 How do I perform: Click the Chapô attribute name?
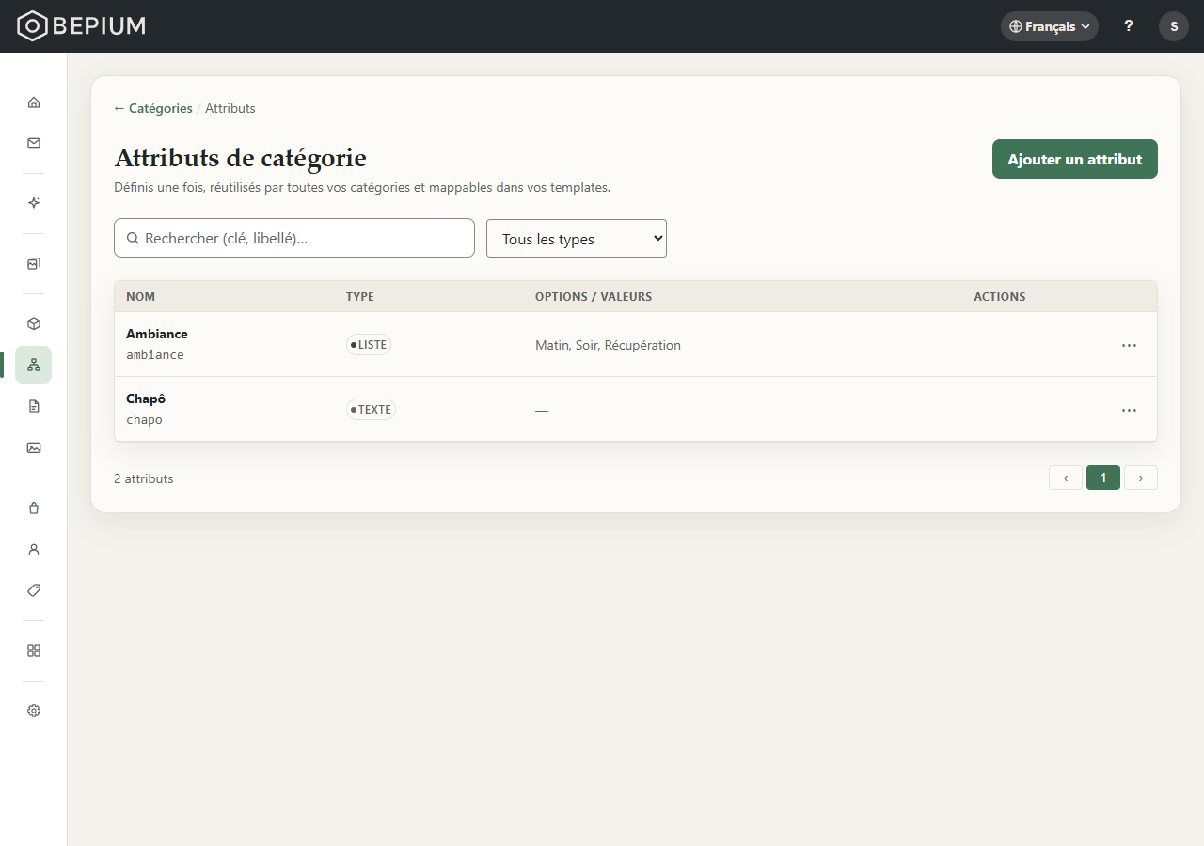(x=146, y=399)
